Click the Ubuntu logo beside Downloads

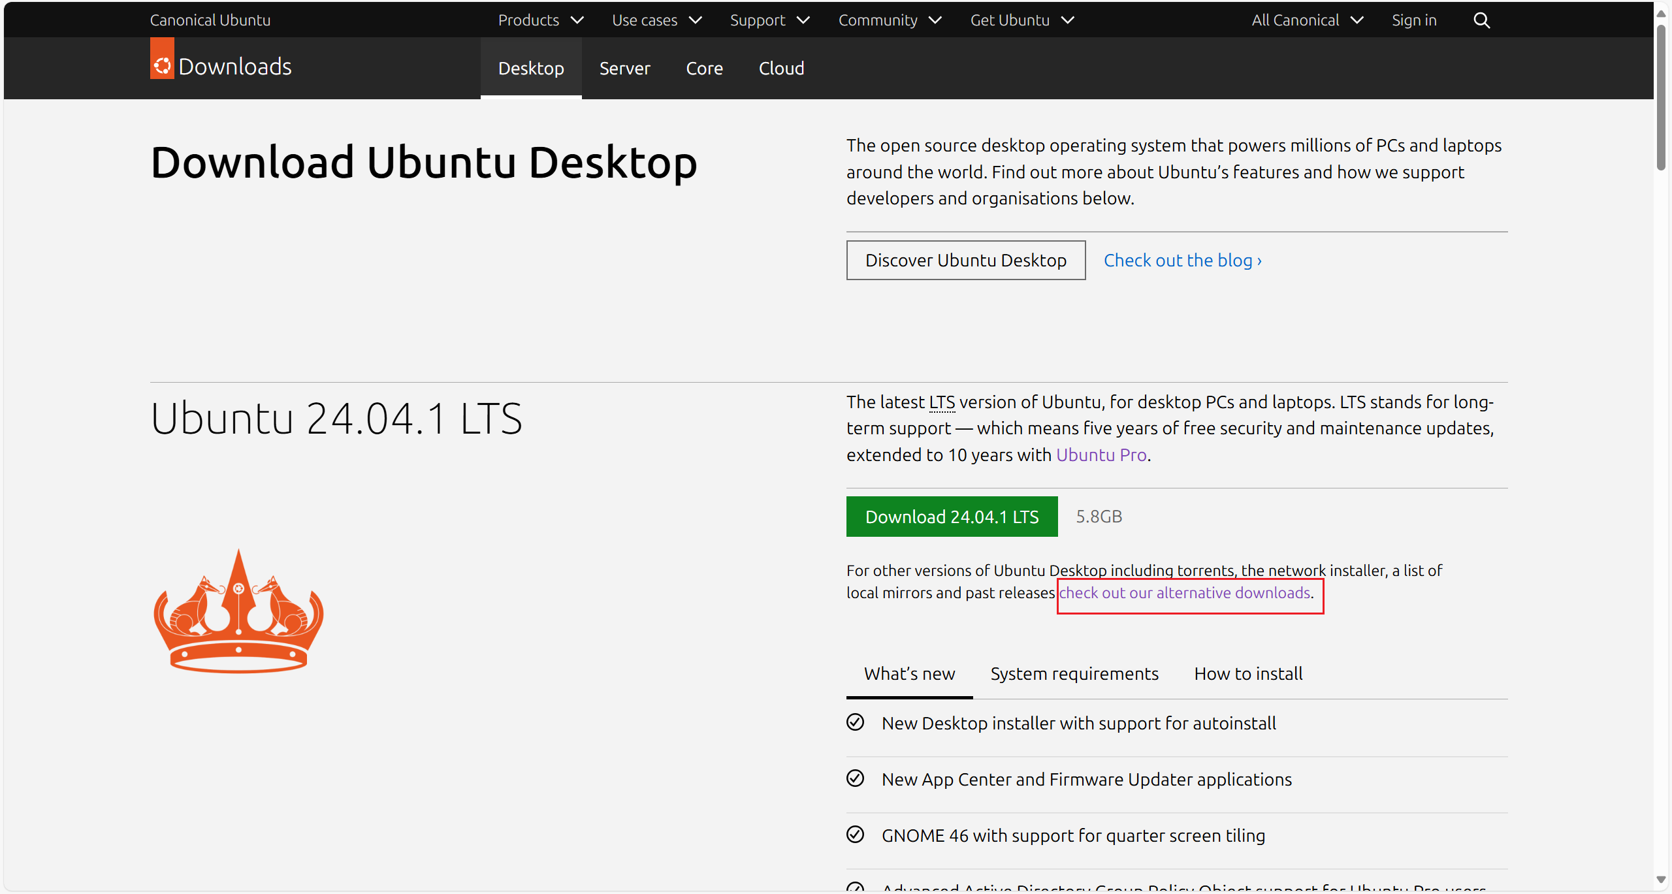162,59
